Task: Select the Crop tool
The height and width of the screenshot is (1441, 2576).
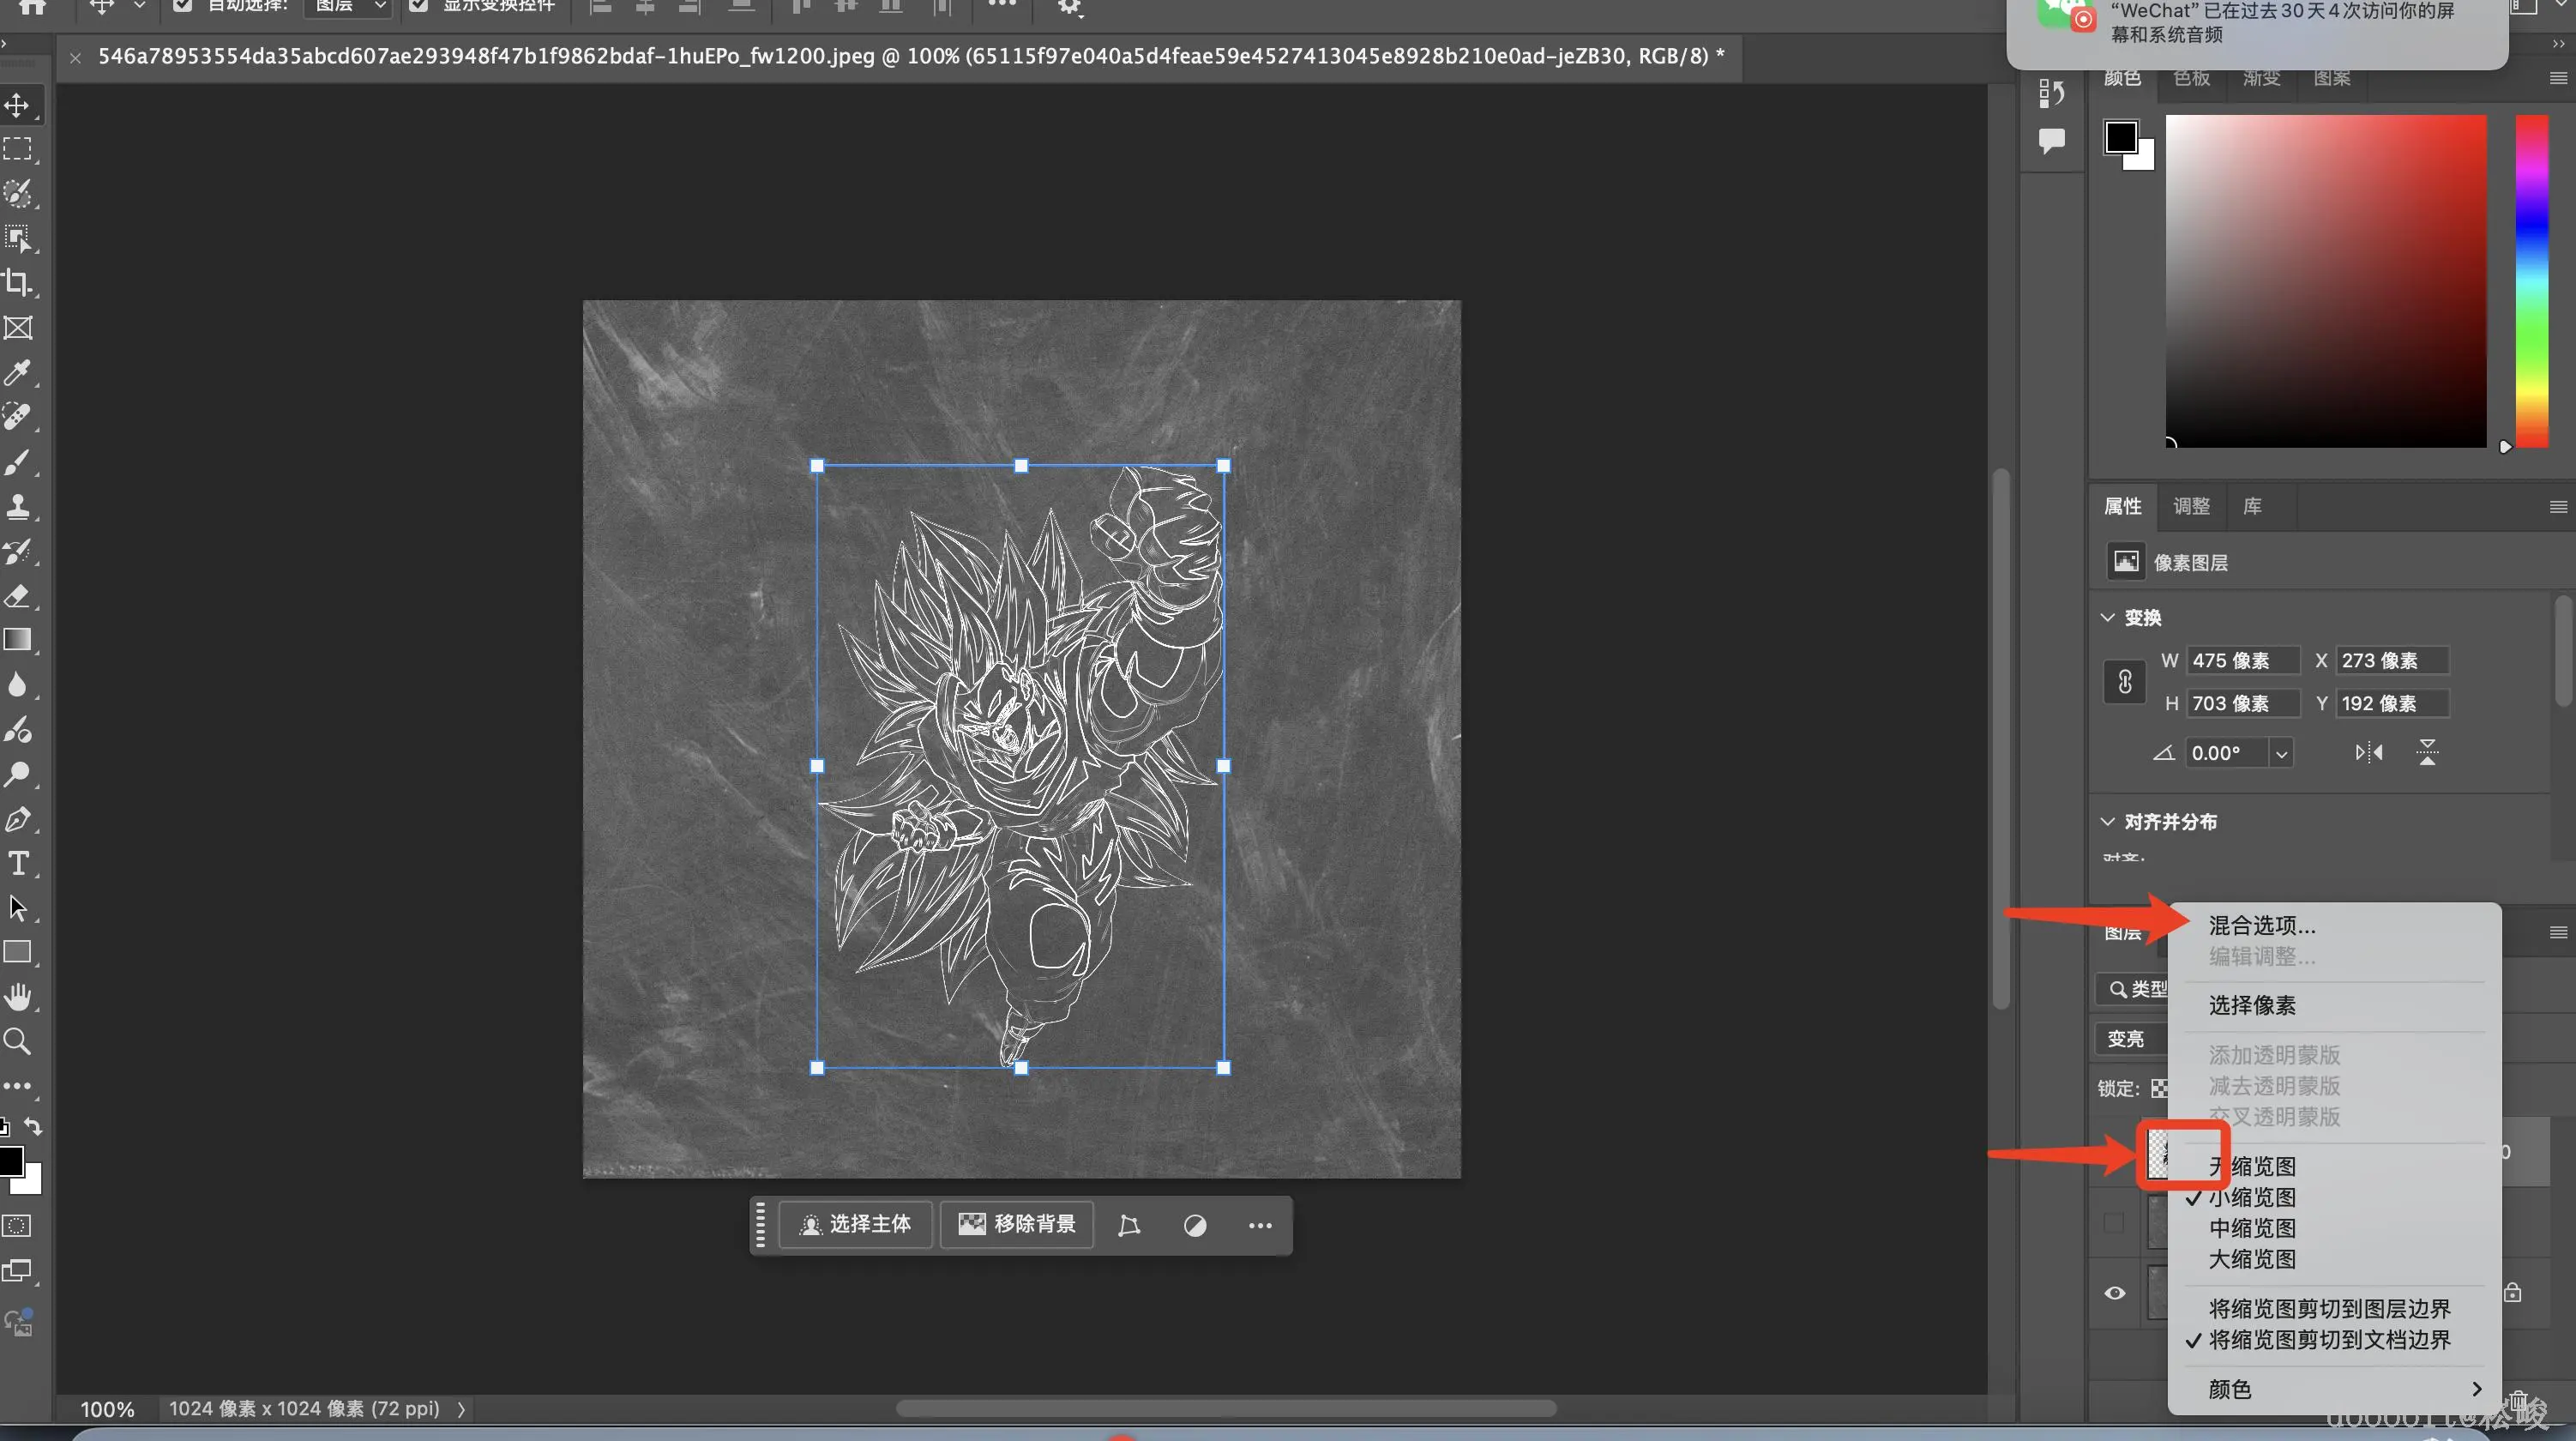Action: (18, 283)
